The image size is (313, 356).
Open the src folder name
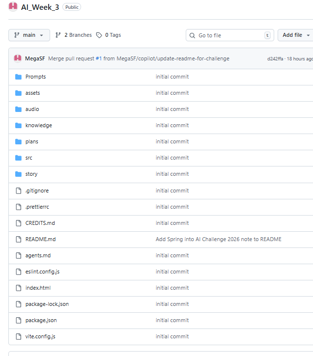click(x=29, y=158)
